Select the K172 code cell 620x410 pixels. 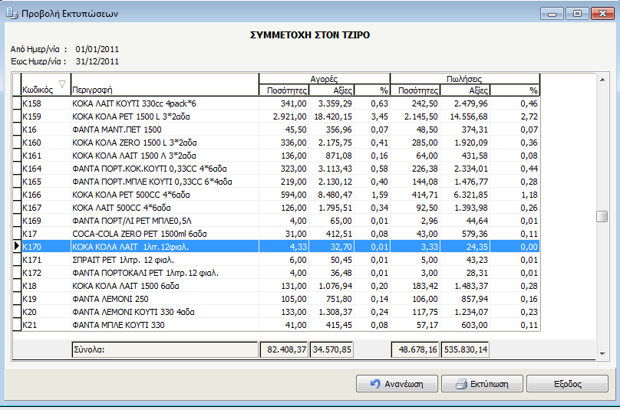46,273
